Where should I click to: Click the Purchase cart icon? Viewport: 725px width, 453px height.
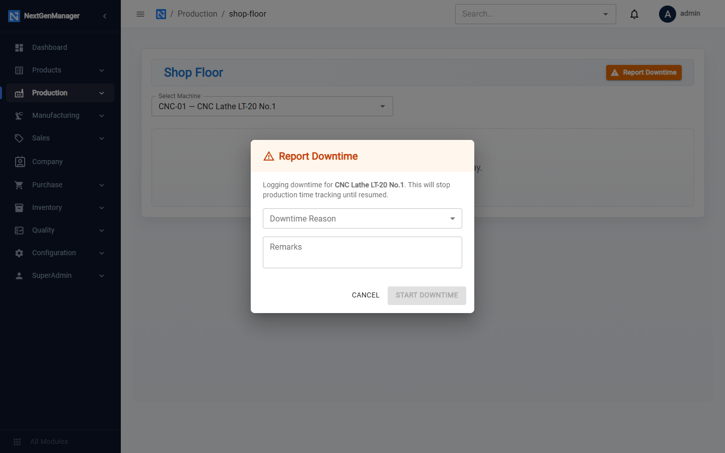click(x=19, y=185)
